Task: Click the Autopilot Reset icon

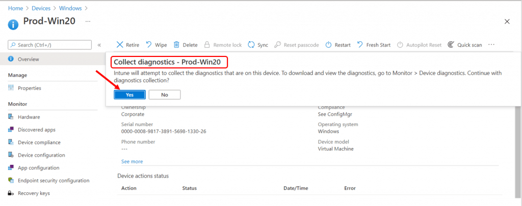Action: click(400, 45)
